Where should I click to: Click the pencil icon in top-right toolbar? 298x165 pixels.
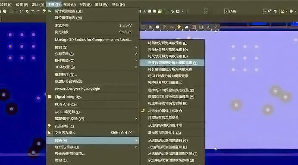pyautogui.click(x=282, y=11)
